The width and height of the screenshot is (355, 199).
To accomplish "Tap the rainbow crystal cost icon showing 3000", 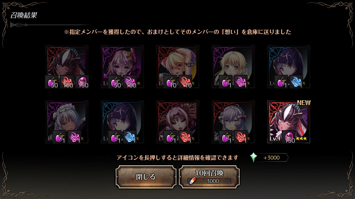I will point(192,181).
